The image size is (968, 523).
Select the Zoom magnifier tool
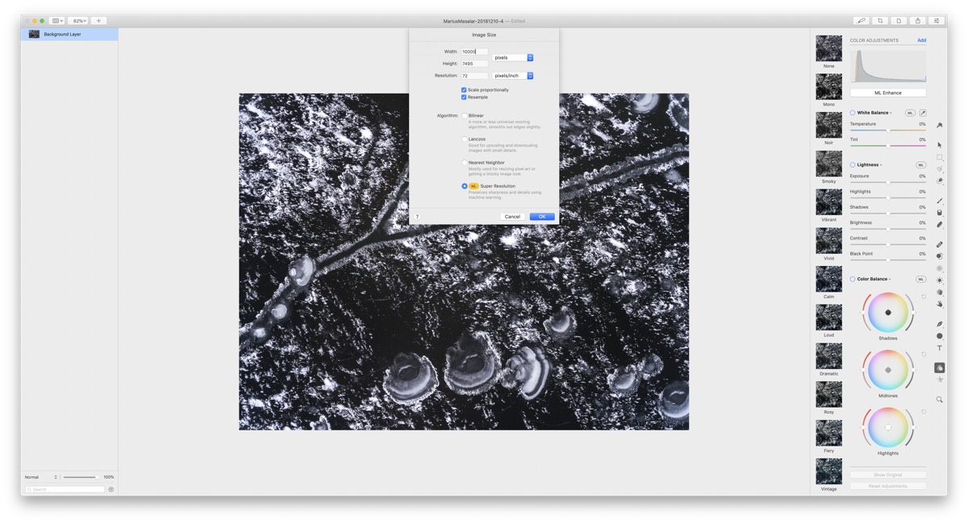point(940,400)
